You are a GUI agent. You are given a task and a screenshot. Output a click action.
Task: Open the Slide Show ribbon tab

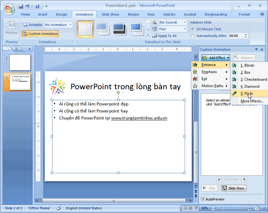click(110, 14)
